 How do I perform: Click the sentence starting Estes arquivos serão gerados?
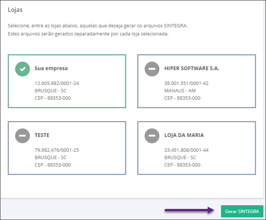pyautogui.click(x=88, y=34)
